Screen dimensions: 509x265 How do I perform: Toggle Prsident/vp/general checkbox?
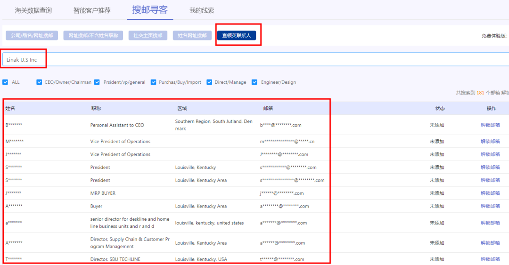[x=97, y=82]
